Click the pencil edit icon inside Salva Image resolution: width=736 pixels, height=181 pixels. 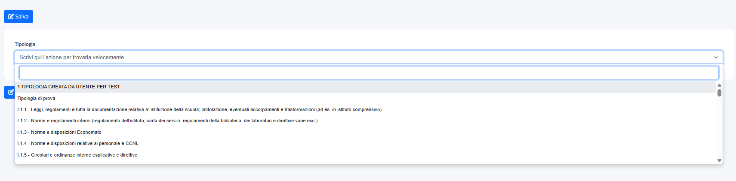point(11,17)
